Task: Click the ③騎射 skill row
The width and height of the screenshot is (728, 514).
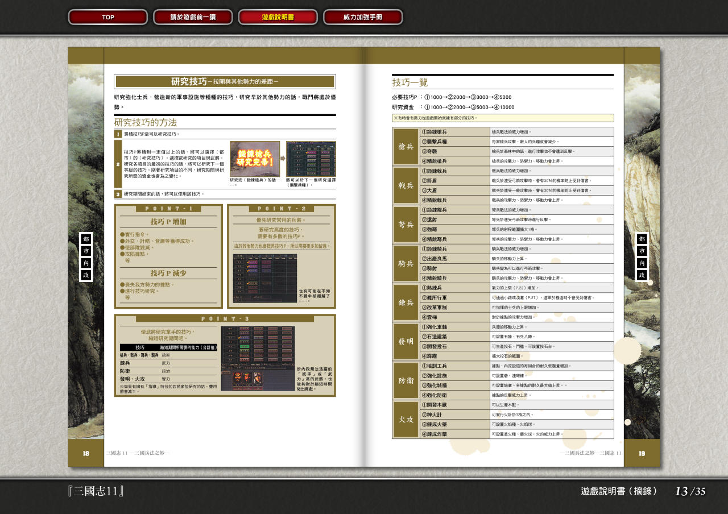Action: point(516,268)
